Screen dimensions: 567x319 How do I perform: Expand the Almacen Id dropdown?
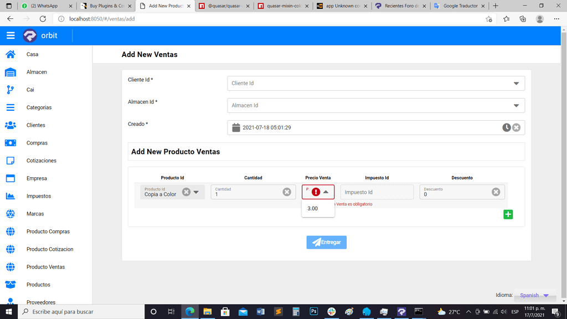point(517,105)
